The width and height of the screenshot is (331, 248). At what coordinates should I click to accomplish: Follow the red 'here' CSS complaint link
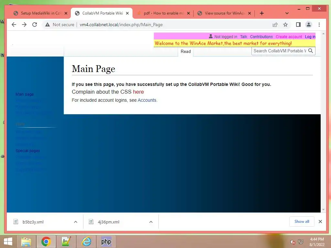[138, 92]
